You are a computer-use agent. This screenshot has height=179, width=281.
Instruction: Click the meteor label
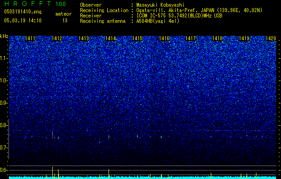63,14
